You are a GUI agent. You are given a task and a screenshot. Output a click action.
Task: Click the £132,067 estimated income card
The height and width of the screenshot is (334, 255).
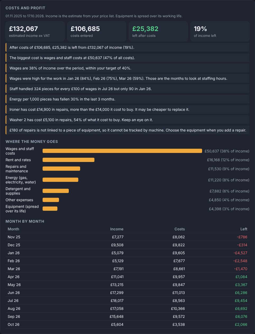pyautogui.click(x=35, y=31)
